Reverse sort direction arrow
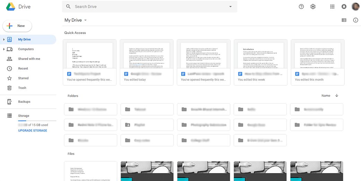 click(x=337, y=96)
